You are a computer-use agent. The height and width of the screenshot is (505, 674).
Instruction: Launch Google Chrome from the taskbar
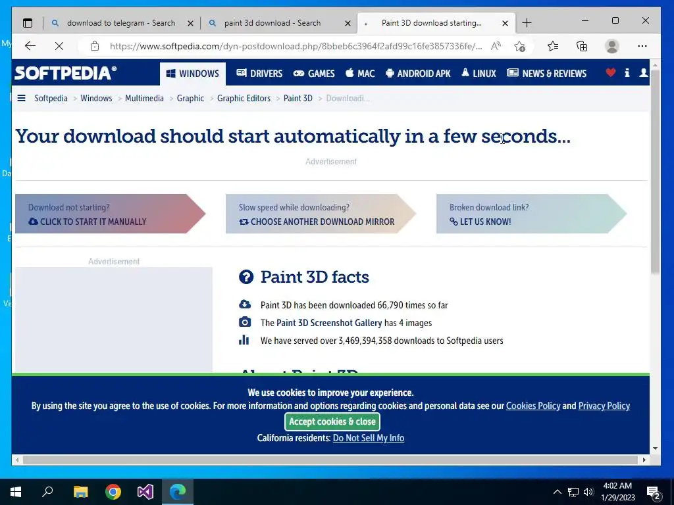point(113,492)
